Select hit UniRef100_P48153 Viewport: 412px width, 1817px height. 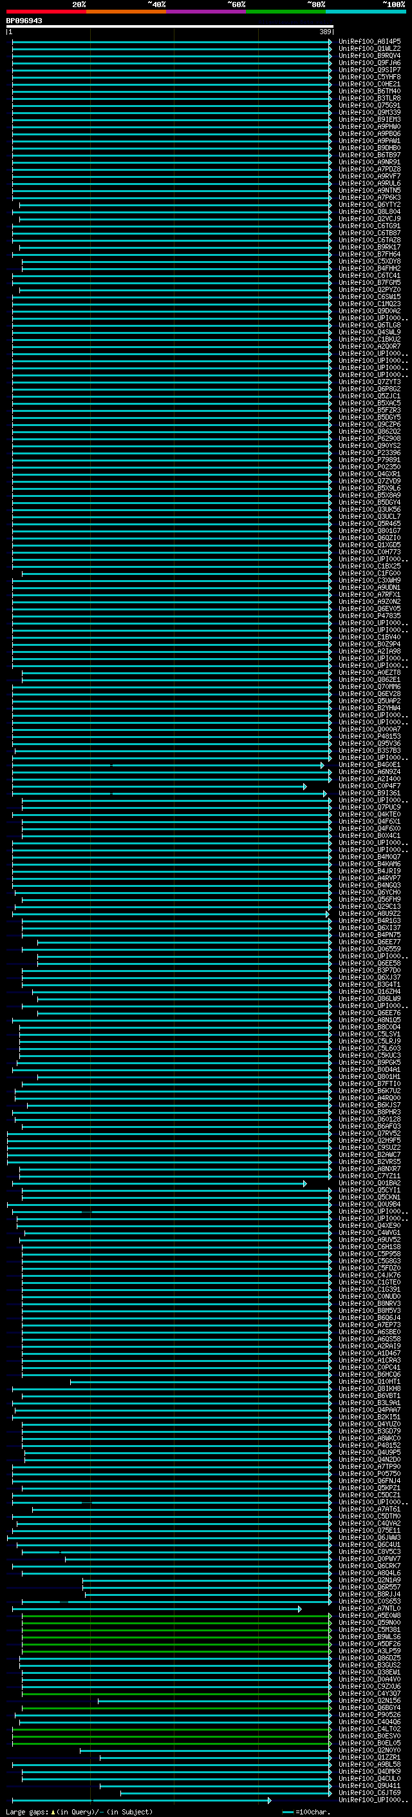click(x=370, y=736)
